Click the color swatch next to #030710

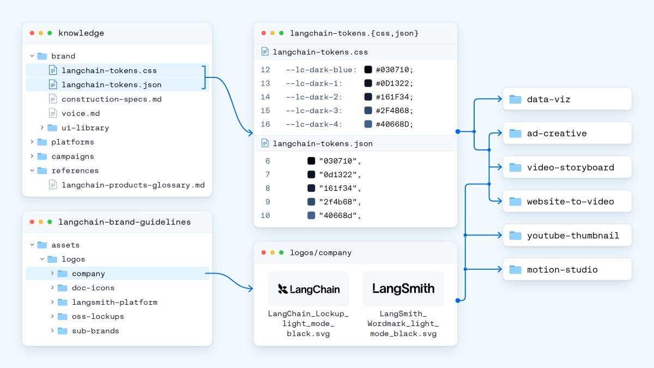(x=368, y=69)
